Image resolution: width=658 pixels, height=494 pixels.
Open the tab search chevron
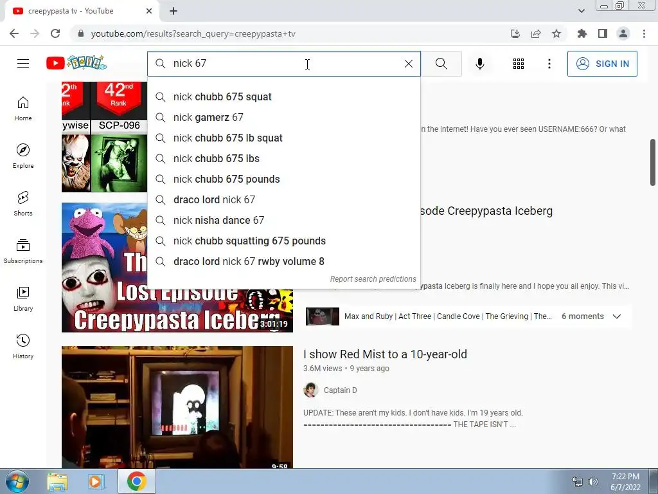tap(581, 11)
